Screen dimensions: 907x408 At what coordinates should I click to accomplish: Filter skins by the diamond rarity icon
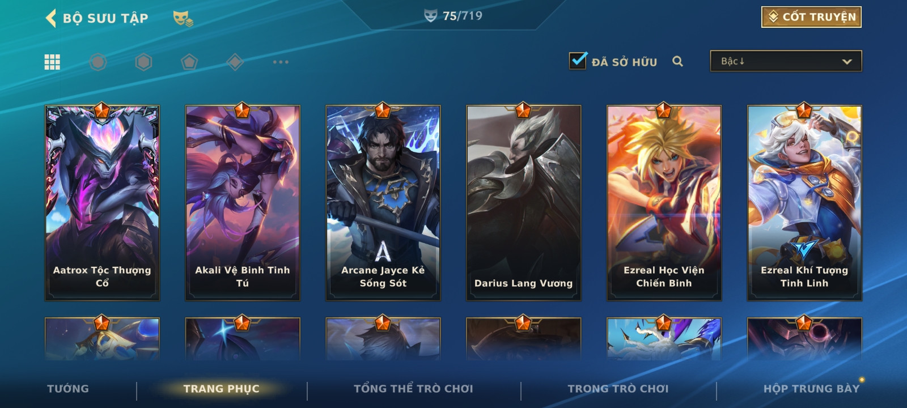click(235, 62)
